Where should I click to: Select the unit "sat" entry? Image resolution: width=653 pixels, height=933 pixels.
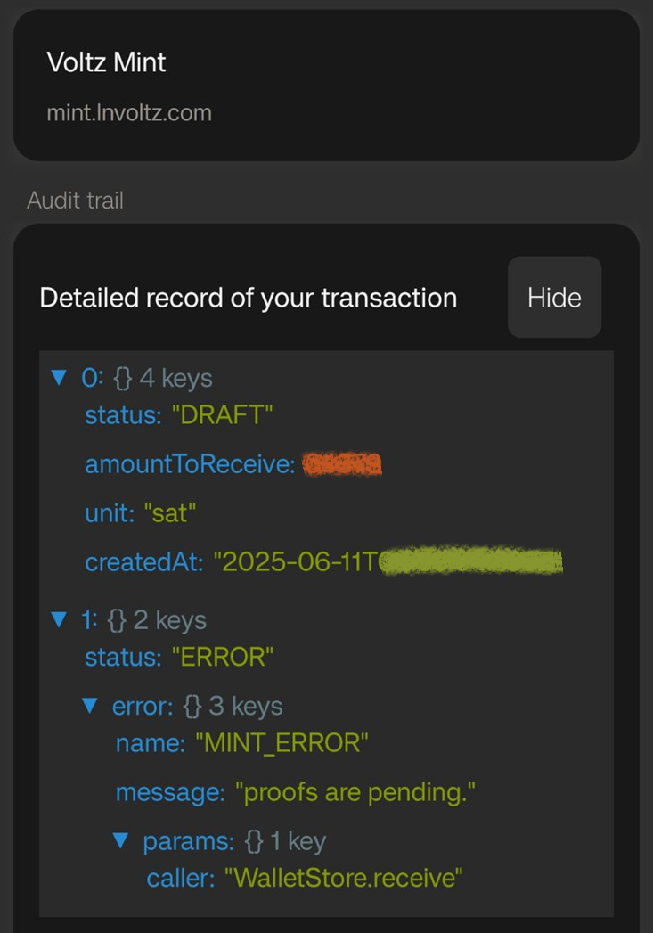click(141, 513)
